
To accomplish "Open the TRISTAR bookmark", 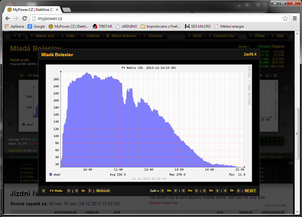I will pos(102,26).
